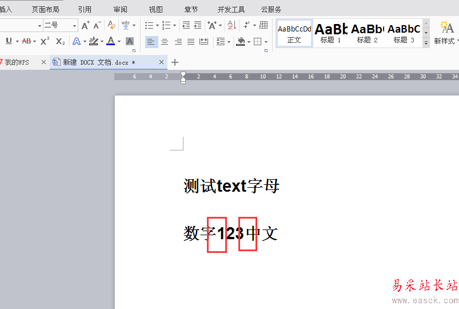Open the 视图 tab
The width and height of the screenshot is (459, 309).
pos(155,9)
